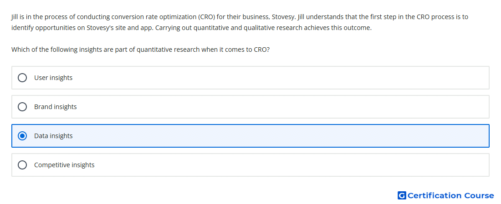Click the scenario paragraph's first line about Jill

click(x=240, y=17)
